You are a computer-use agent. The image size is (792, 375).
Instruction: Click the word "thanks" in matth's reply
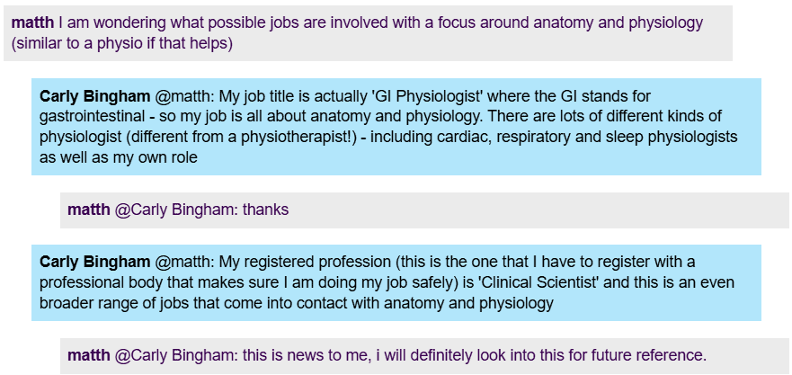(265, 210)
